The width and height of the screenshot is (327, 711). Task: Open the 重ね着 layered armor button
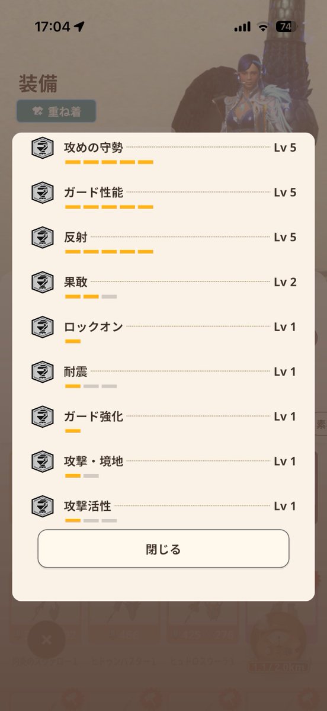56,111
